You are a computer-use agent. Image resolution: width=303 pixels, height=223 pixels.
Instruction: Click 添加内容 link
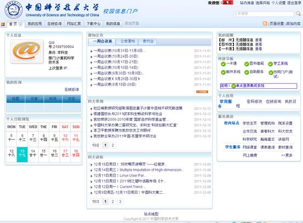293,24
